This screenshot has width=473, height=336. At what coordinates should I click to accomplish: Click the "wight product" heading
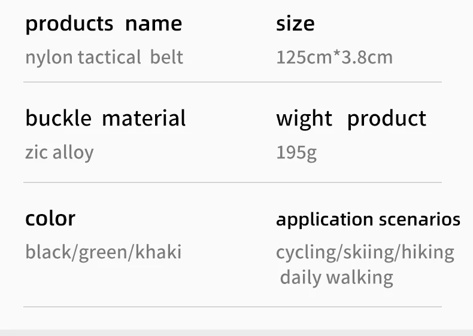tap(351, 118)
